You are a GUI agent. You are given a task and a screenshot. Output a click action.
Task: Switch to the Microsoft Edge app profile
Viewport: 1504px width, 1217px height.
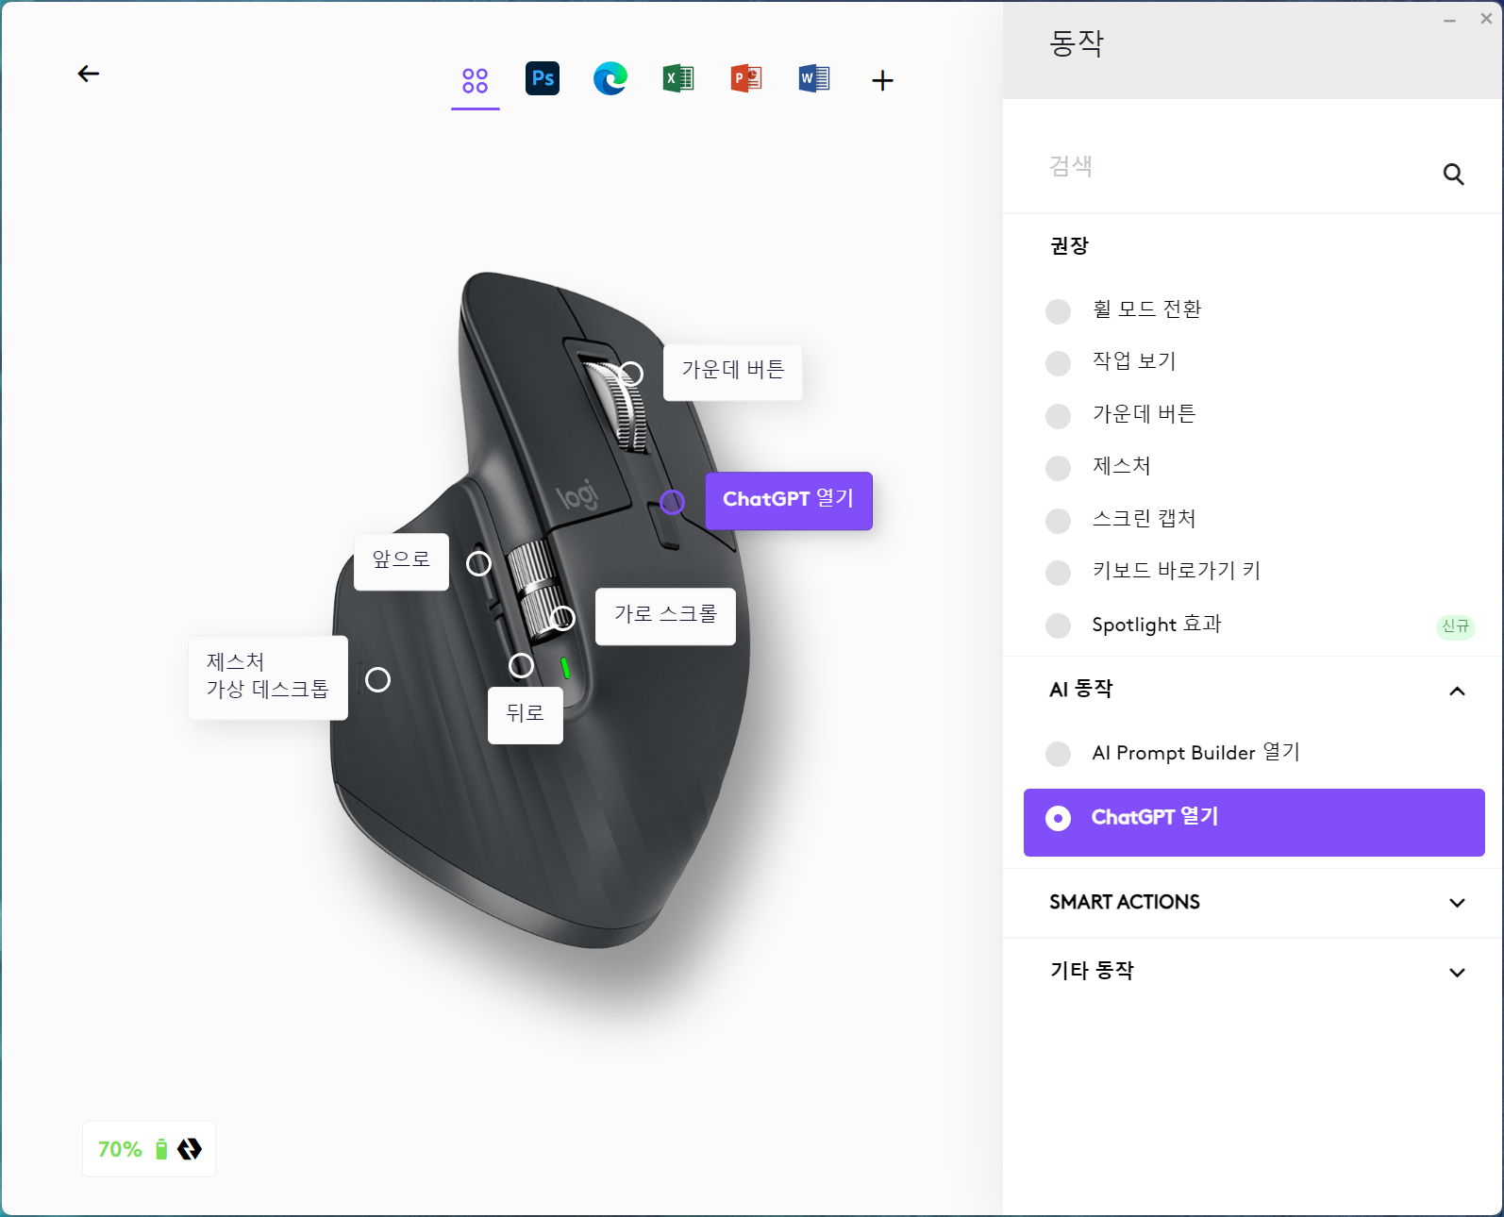click(x=610, y=78)
